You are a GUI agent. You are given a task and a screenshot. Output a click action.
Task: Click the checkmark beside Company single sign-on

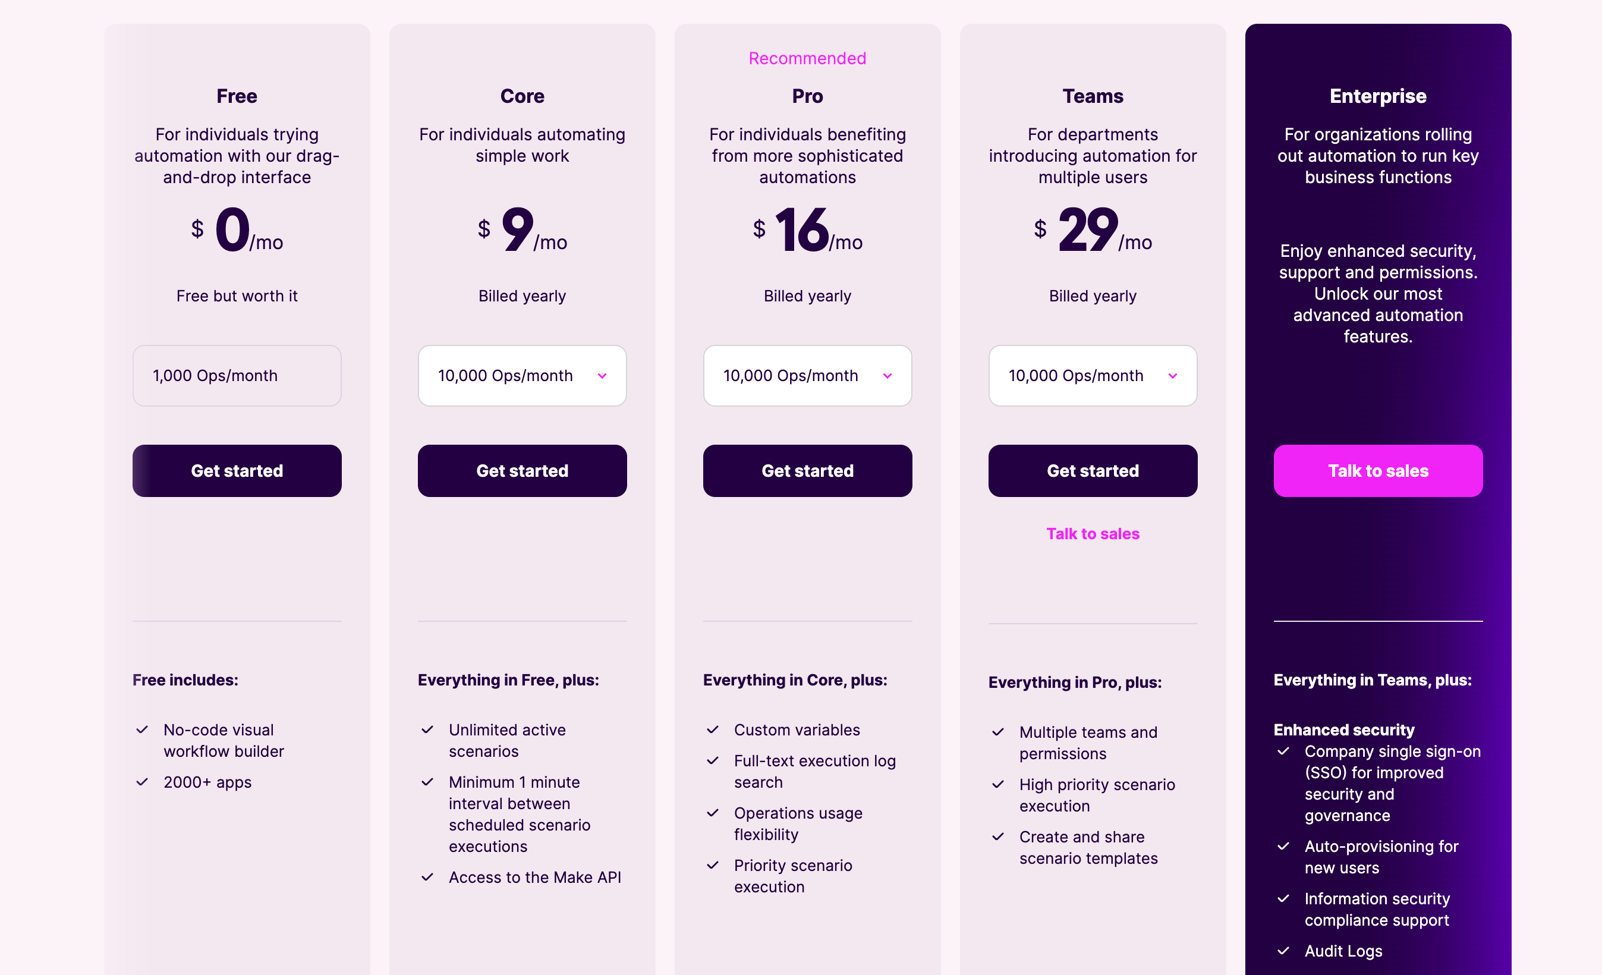[x=1284, y=752]
